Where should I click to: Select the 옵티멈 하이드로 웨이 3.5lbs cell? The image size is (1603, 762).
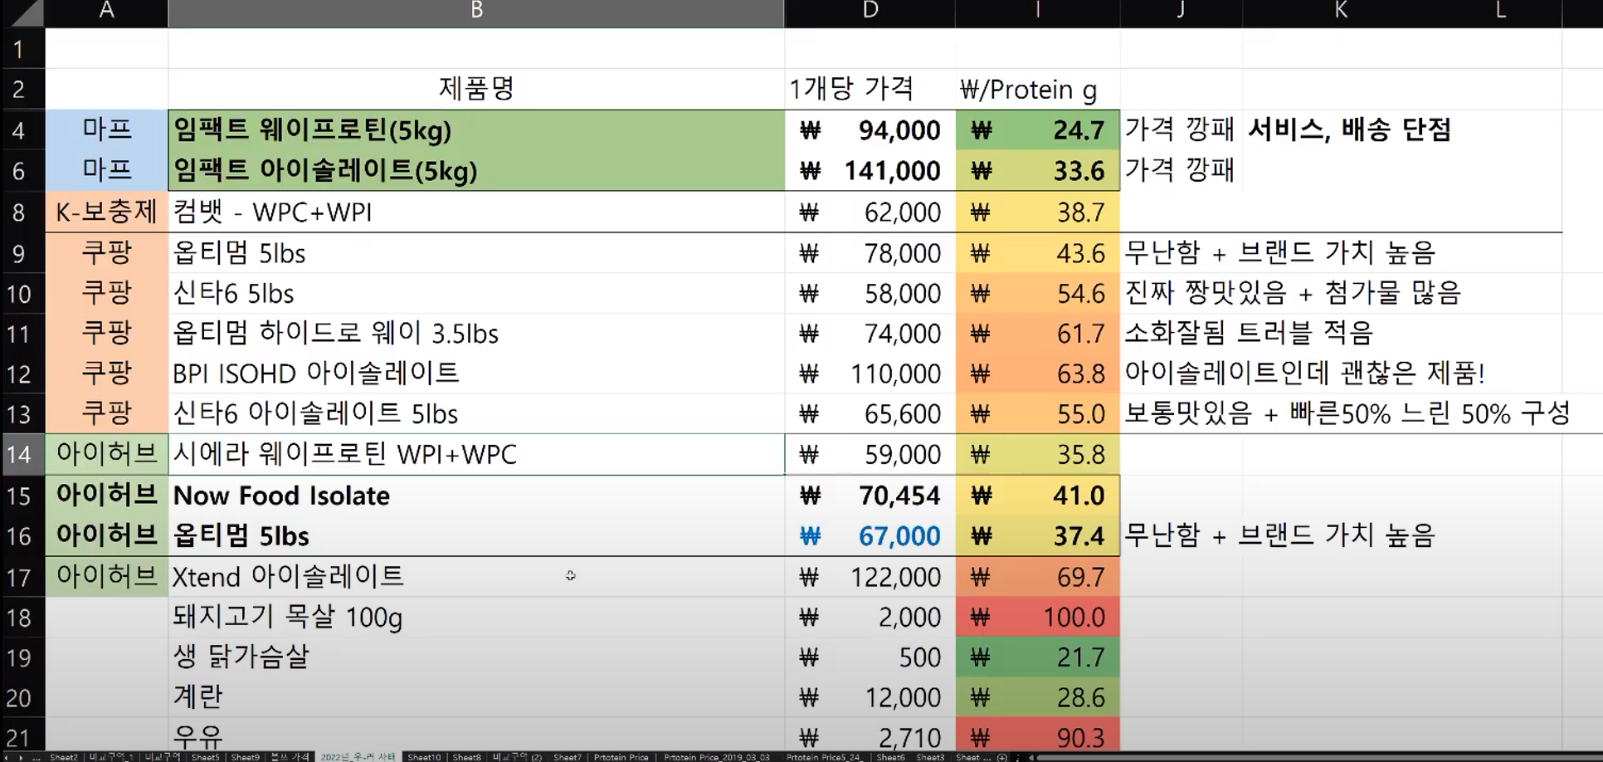(476, 334)
